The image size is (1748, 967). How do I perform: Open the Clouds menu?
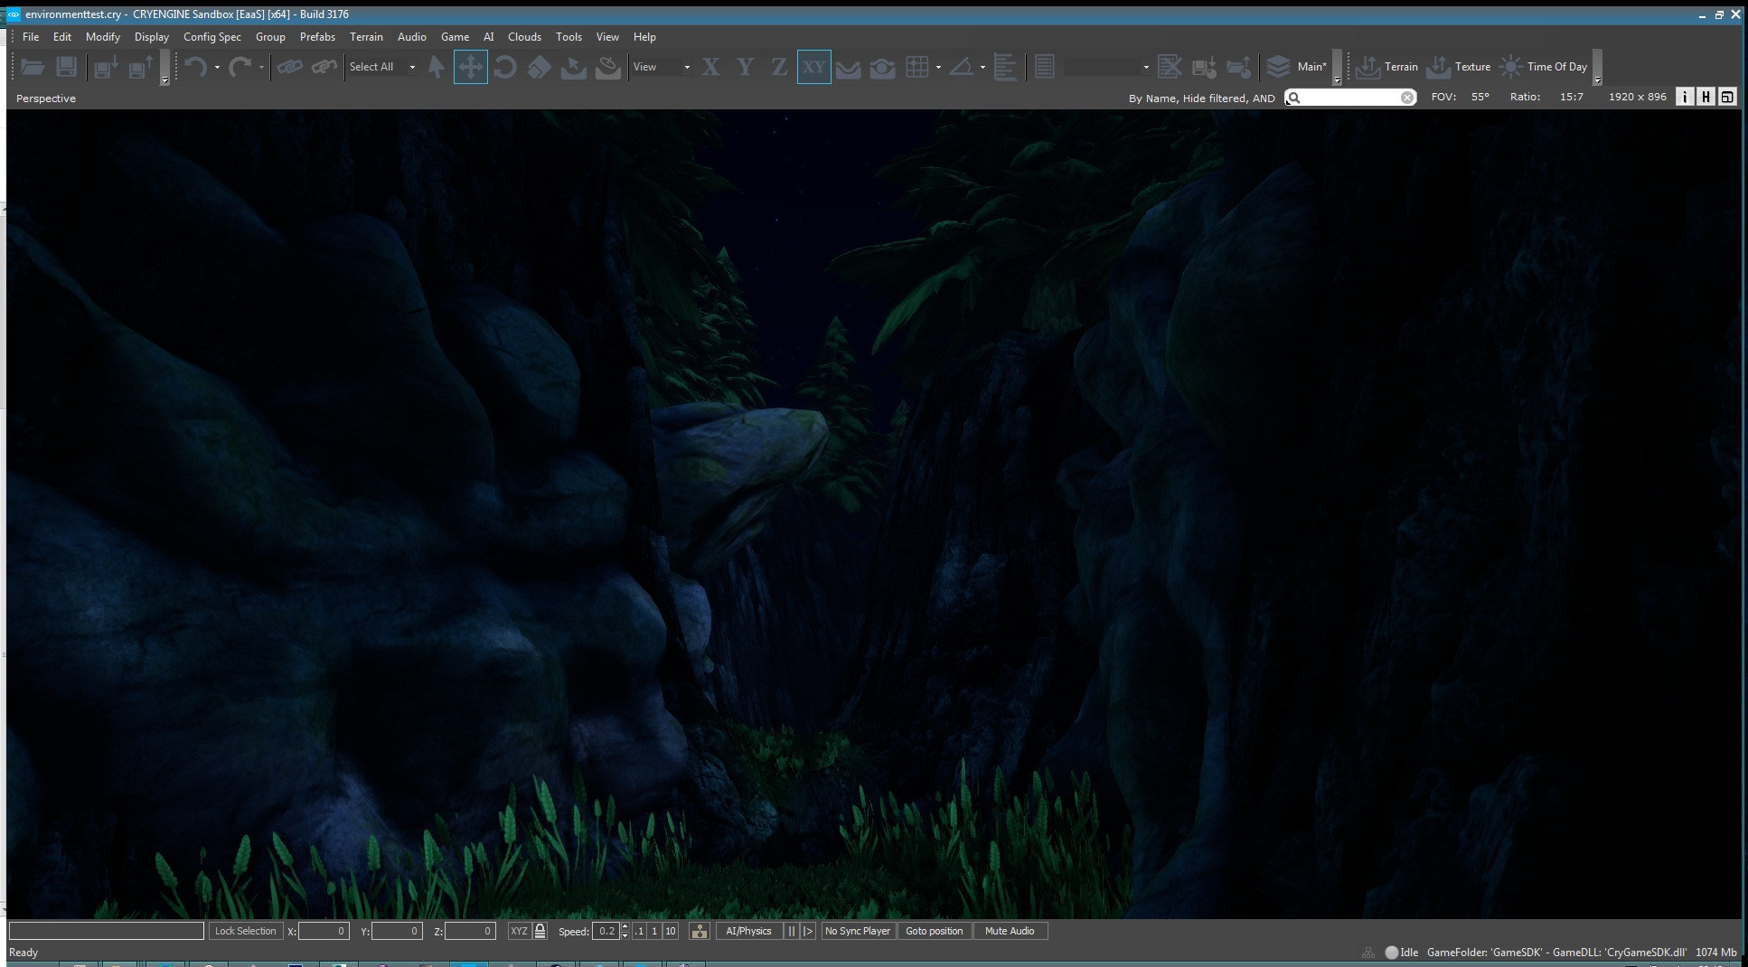[524, 37]
